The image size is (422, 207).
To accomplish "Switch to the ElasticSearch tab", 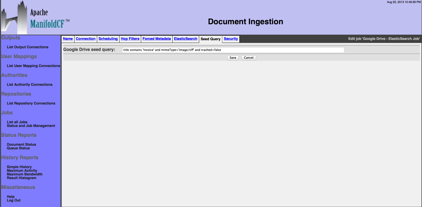I will click(x=185, y=39).
